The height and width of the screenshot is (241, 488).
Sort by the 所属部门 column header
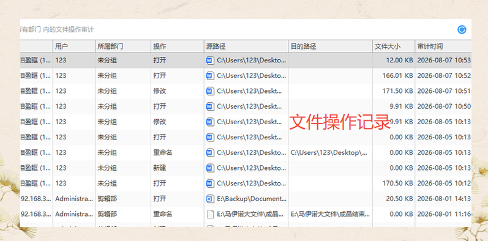[x=123, y=46]
